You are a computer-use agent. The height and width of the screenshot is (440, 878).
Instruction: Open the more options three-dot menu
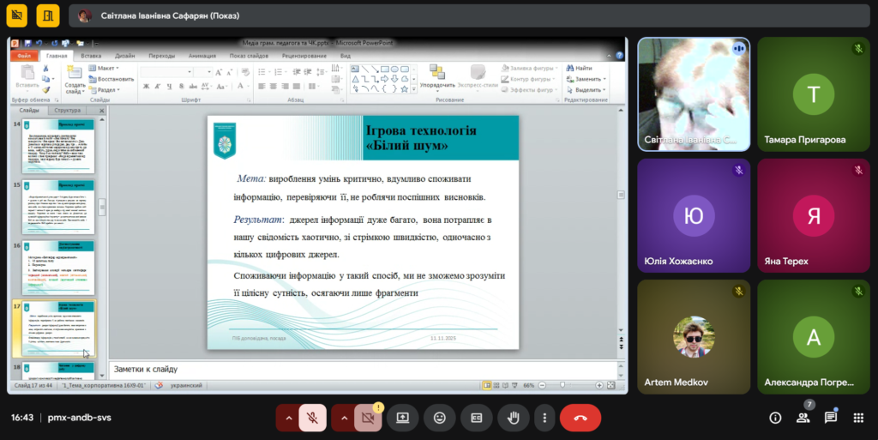[x=544, y=418]
